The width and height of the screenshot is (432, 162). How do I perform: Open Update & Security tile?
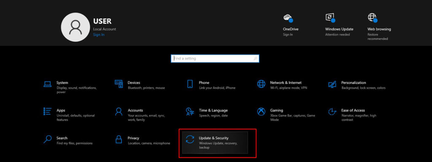click(215, 143)
